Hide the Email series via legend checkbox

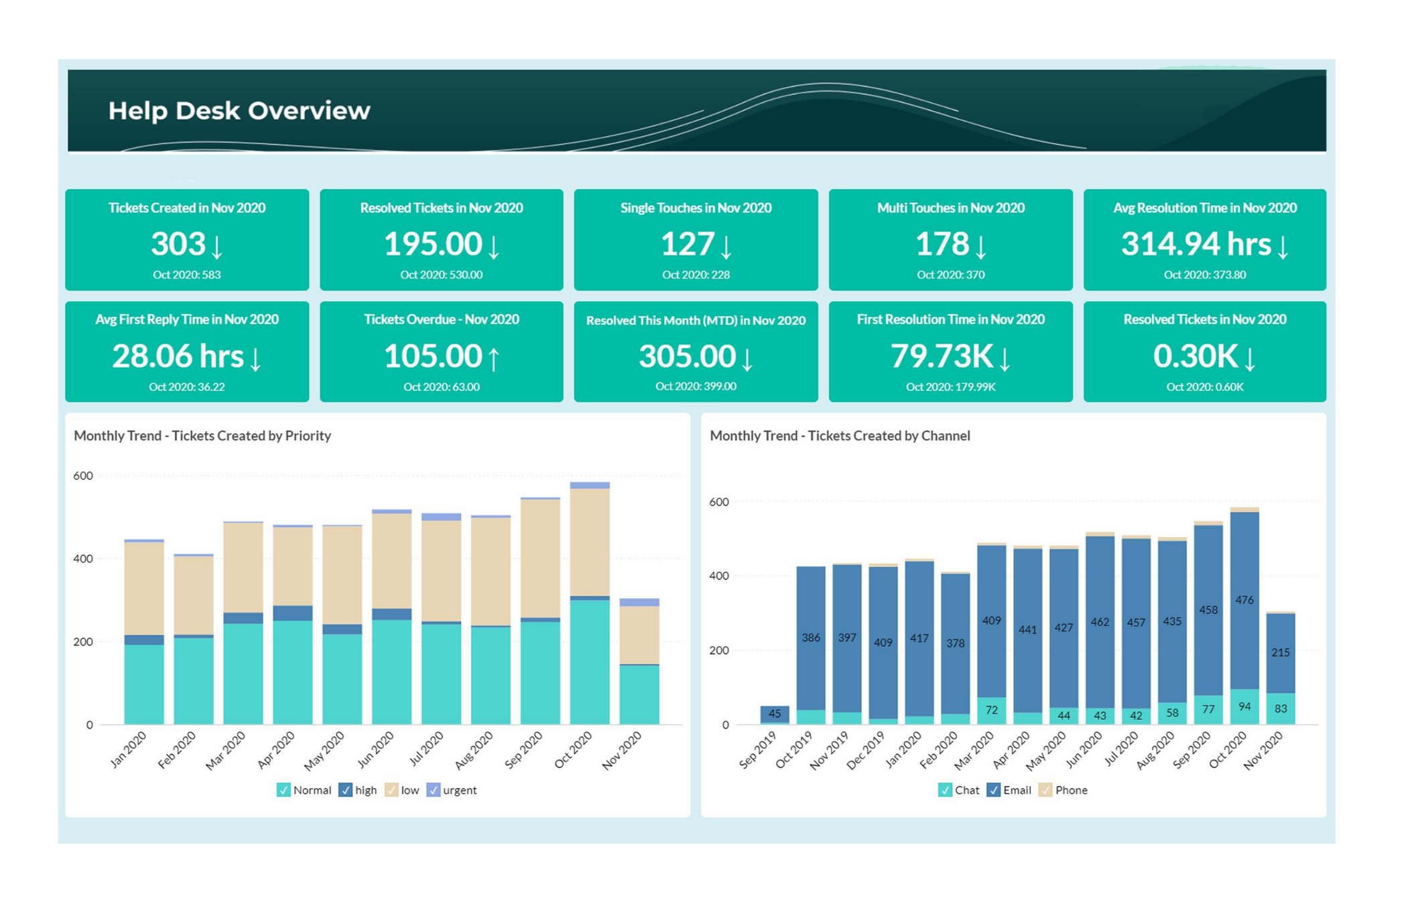[994, 790]
